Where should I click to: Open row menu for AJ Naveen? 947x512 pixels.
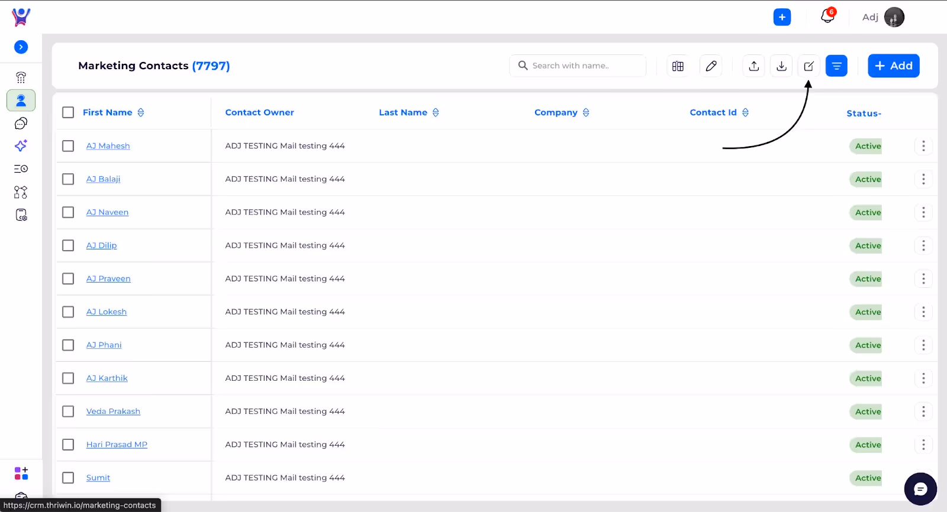tap(923, 212)
